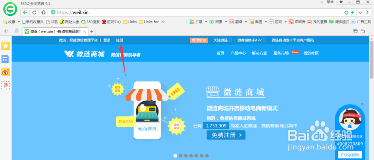The image size is (374, 160).
Task: Toggle the sidebar collapse arrow left of tabs
Action: pyautogui.click(x=6, y=31)
